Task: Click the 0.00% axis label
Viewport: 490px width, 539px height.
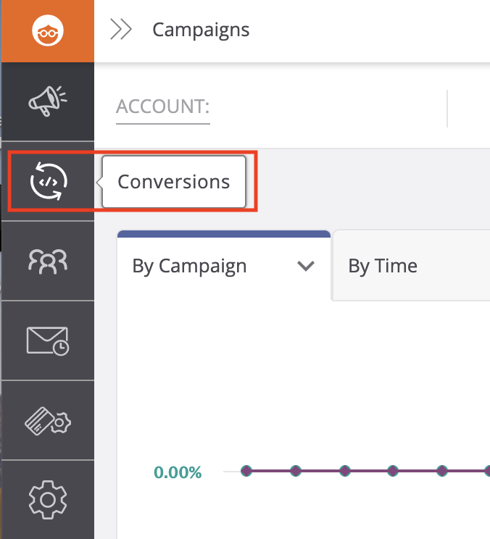Action: [178, 473]
